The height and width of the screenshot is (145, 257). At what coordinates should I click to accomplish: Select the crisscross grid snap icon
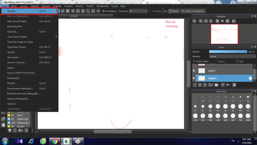click(68, 11)
